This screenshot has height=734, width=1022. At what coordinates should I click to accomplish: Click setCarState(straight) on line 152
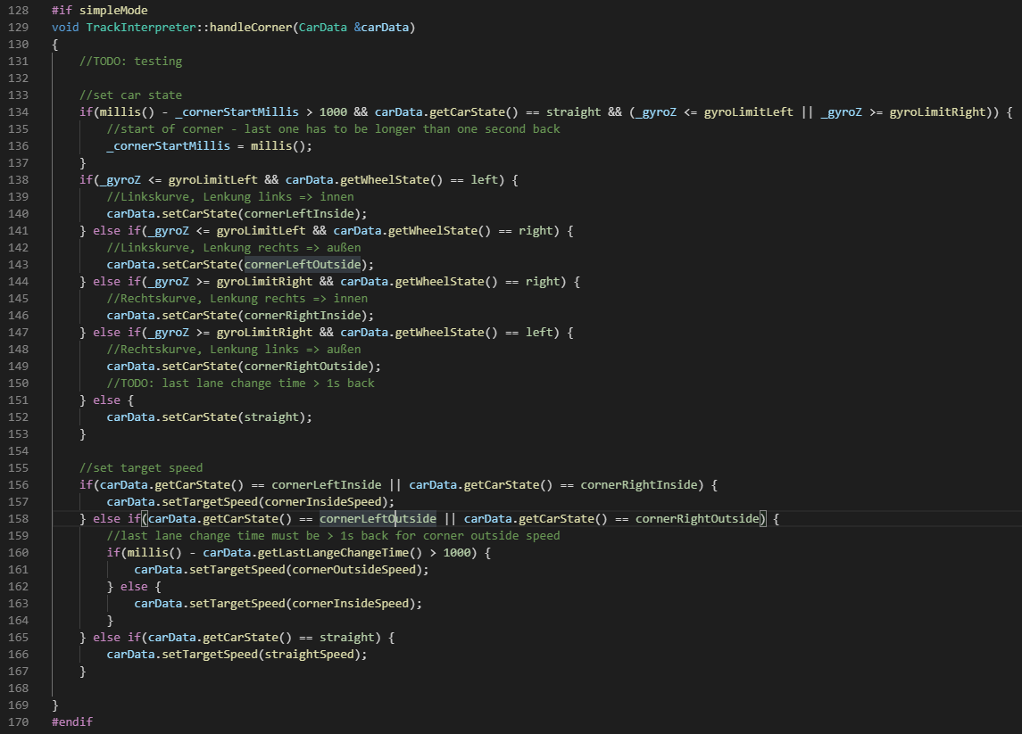pos(210,416)
